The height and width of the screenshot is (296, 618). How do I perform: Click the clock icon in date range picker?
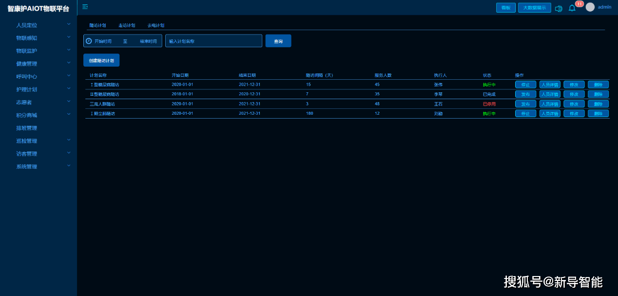pyautogui.click(x=89, y=41)
